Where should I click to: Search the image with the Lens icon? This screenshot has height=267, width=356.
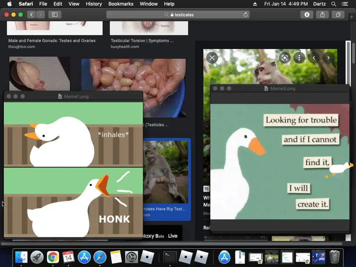click(x=284, y=58)
